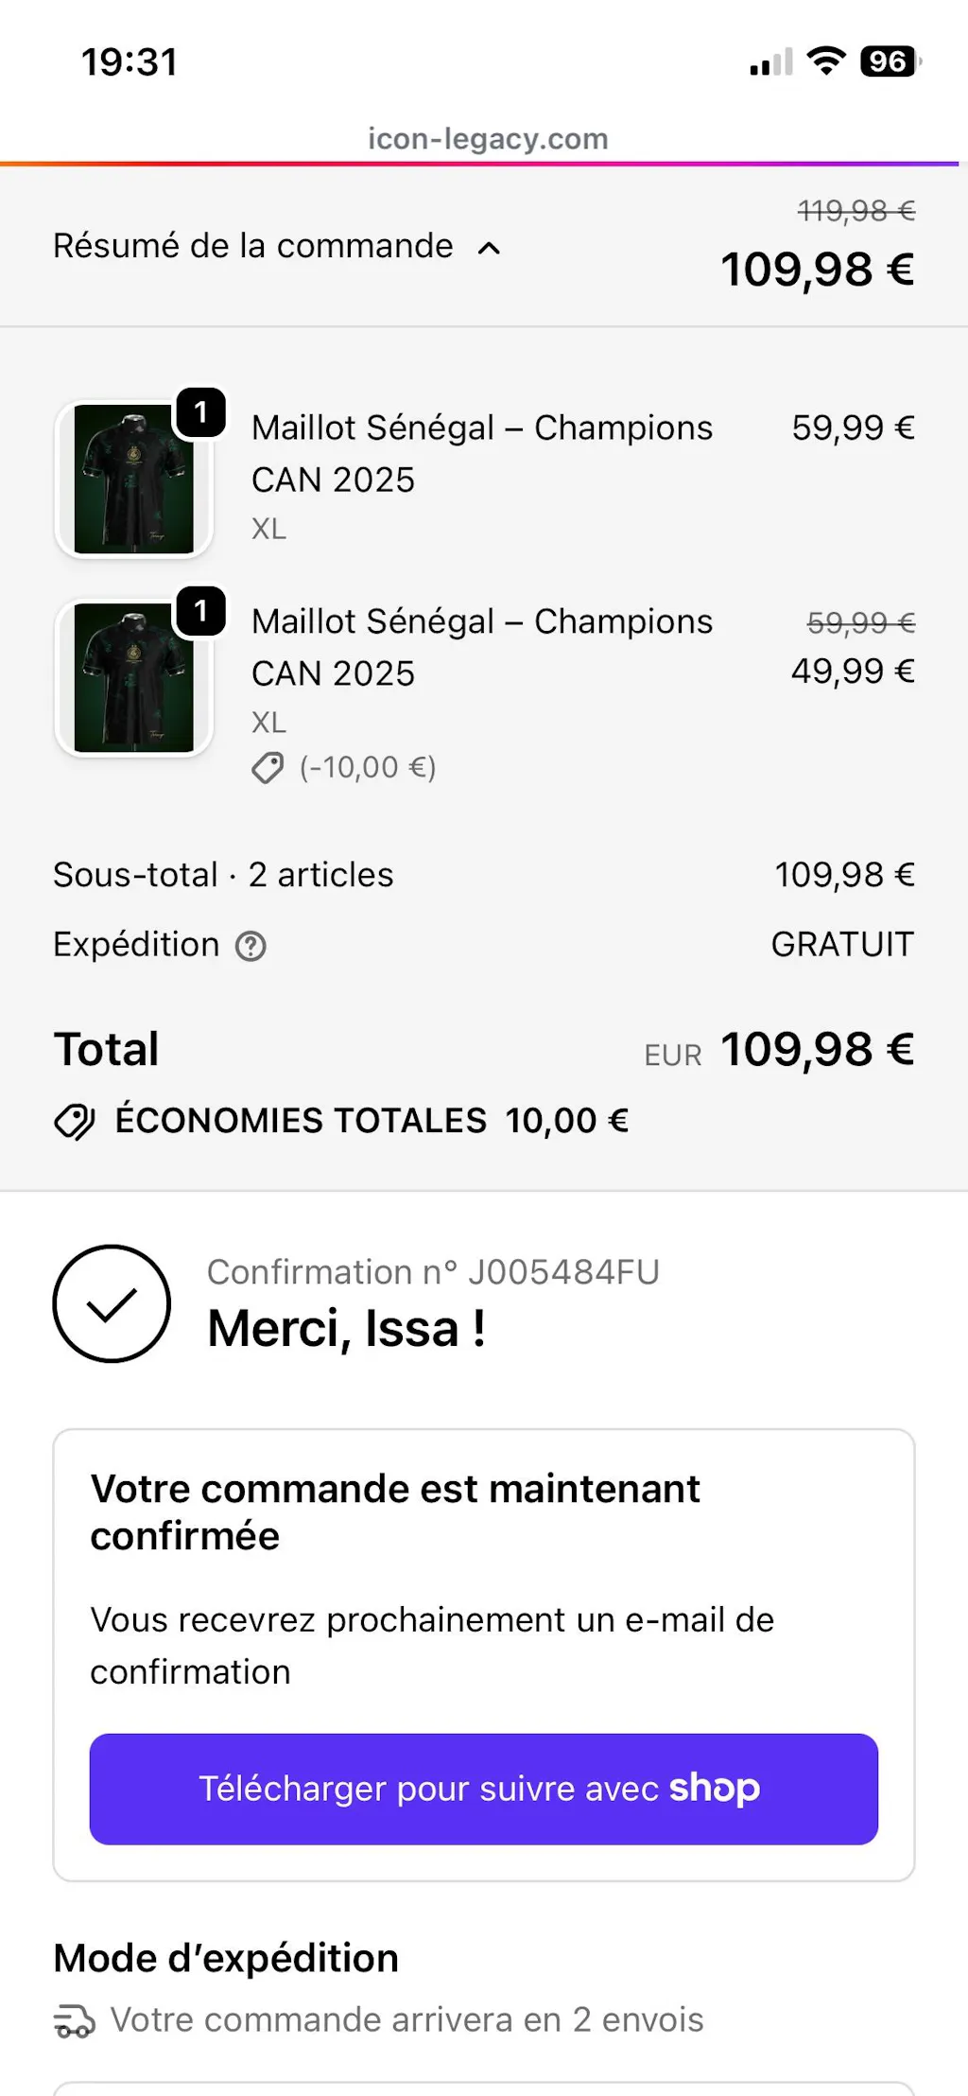Tap quantity badge on second jersey
Screen dimensions: 968x2096
pos(200,611)
